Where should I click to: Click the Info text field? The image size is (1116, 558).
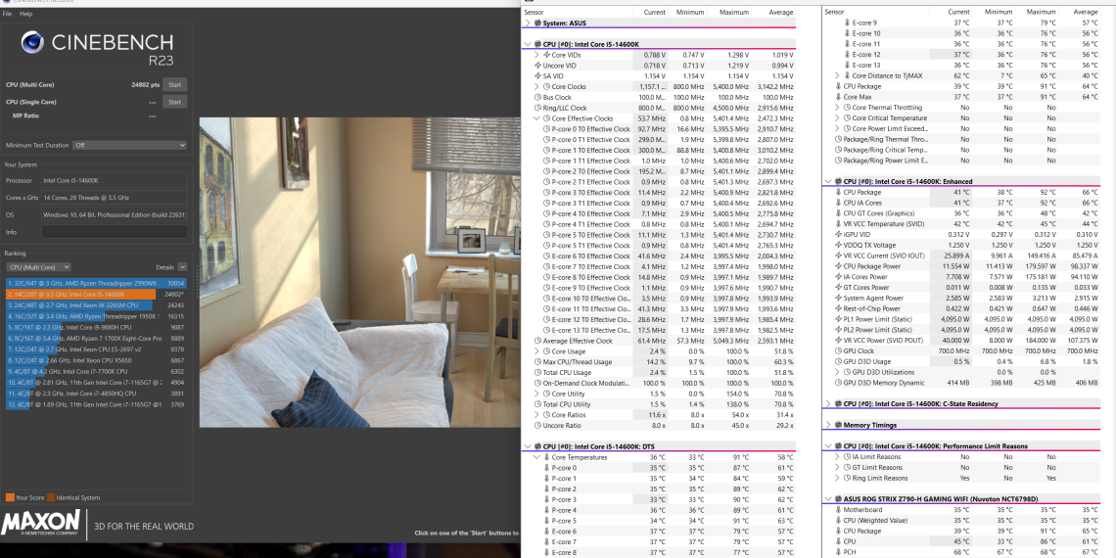coord(115,232)
